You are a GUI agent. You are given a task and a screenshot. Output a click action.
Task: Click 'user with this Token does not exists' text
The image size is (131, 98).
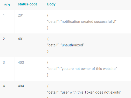91,92
